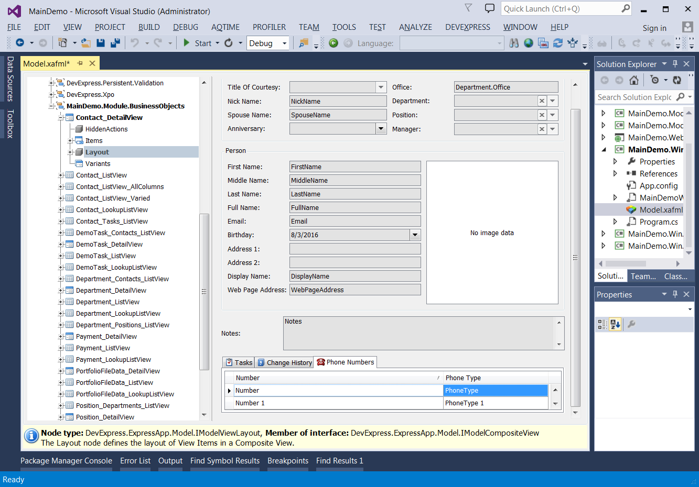Click the Sign in link
The width and height of the screenshot is (699, 487).
654,28
